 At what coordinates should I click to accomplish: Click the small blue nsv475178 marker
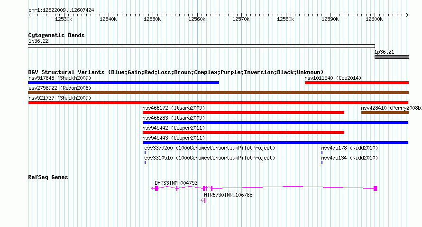pyautogui.click(x=322, y=152)
